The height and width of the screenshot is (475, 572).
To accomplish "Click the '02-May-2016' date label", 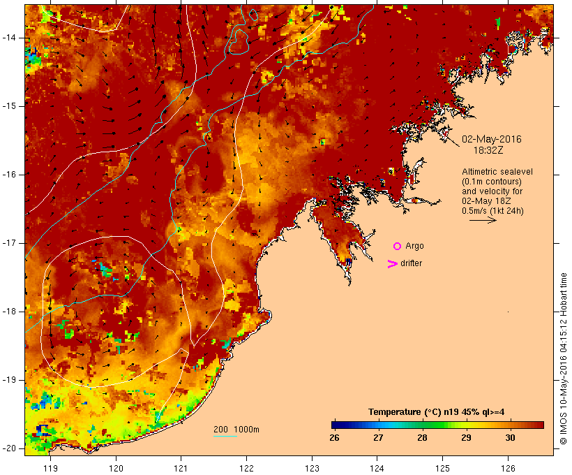I will point(491,139).
